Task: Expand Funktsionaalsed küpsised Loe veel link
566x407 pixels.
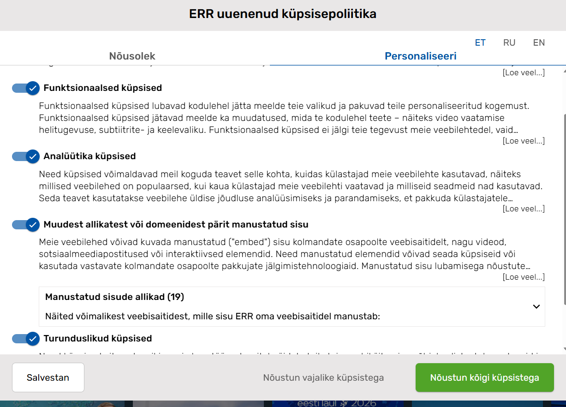Action: pyautogui.click(x=524, y=141)
